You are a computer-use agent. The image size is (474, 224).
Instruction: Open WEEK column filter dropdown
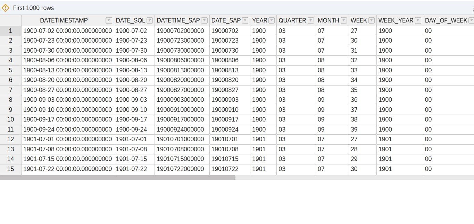pyautogui.click(x=372, y=20)
